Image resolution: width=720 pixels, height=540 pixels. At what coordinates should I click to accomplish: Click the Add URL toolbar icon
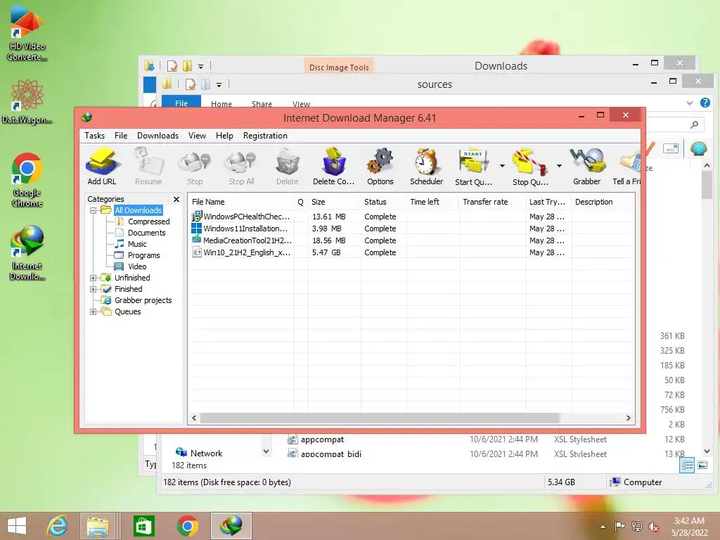(102, 166)
